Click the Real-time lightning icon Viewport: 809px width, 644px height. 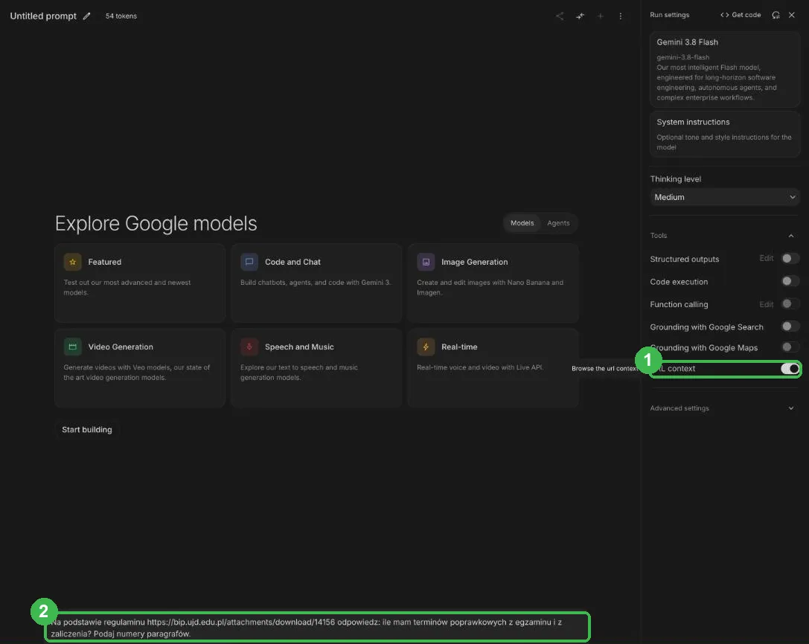tap(426, 347)
